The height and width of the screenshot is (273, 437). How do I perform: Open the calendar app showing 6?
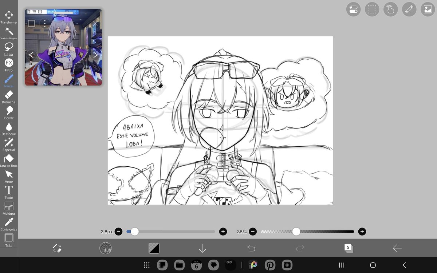click(197, 265)
